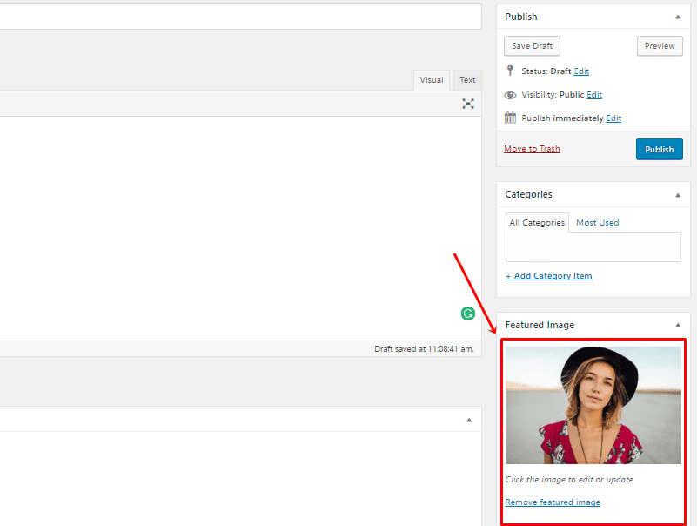Collapse the Featured Image panel
Image resolution: width=697 pixels, height=526 pixels.
pyautogui.click(x=678, y=325)
